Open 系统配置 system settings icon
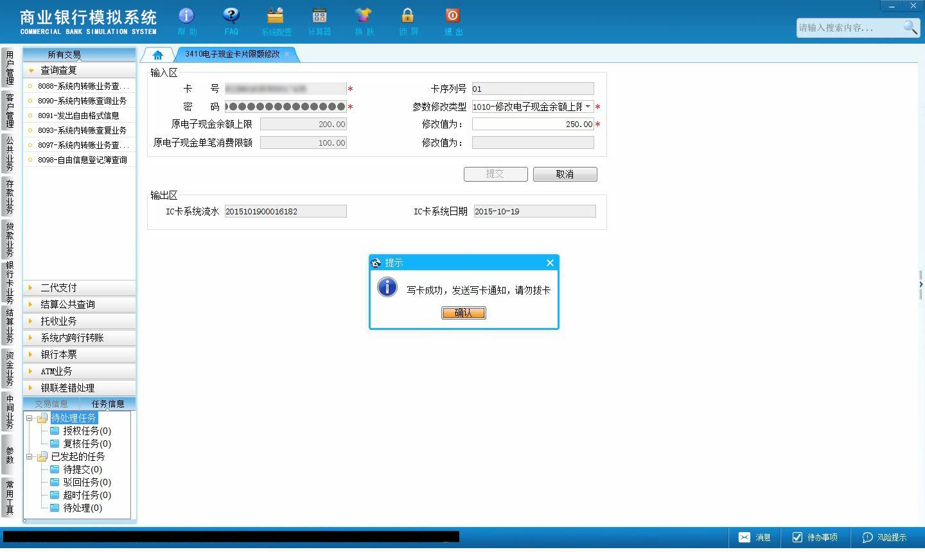 pos(276,15)
